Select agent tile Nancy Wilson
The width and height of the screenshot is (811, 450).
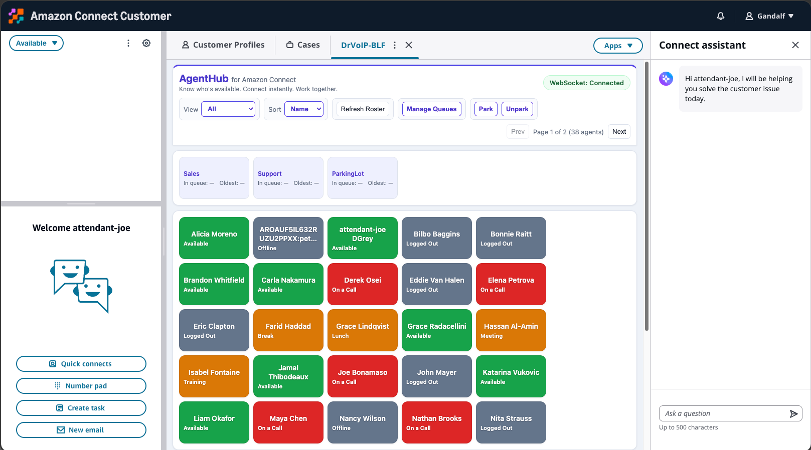point(363,422)
